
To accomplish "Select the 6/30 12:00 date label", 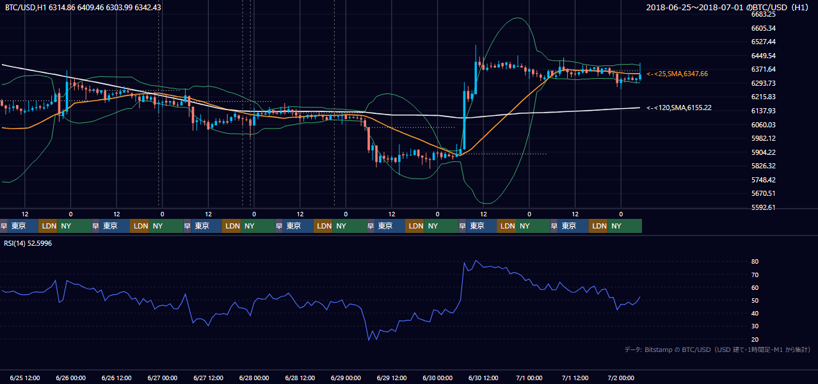I will 484,378.
